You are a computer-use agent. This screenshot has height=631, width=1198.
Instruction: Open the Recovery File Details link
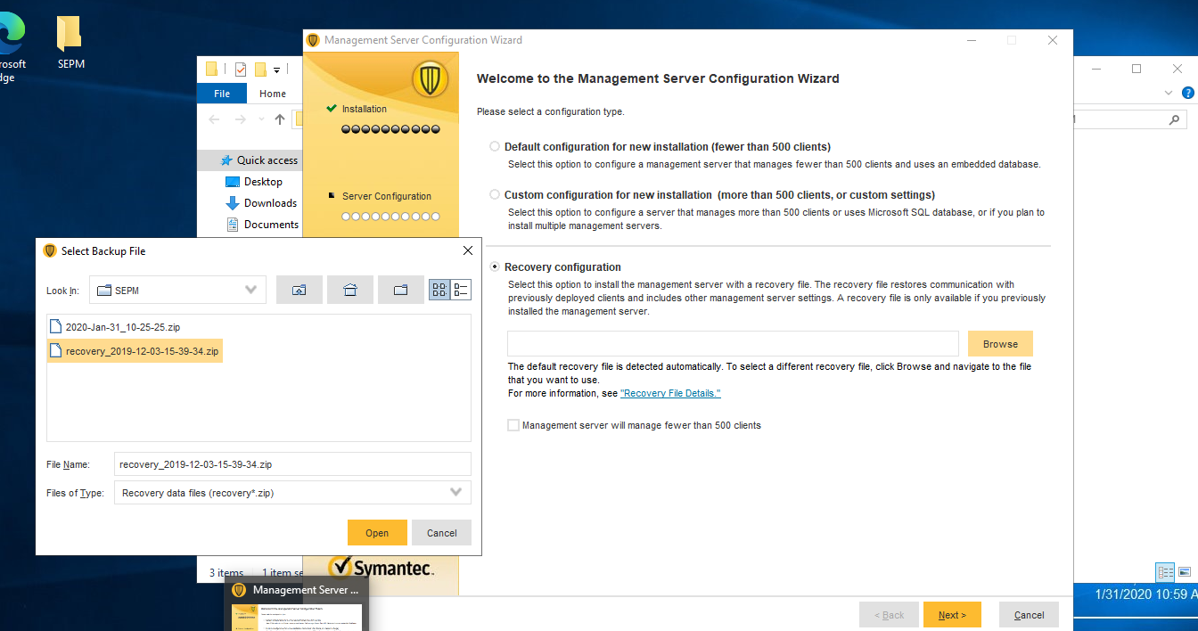[x=670, y=393]
